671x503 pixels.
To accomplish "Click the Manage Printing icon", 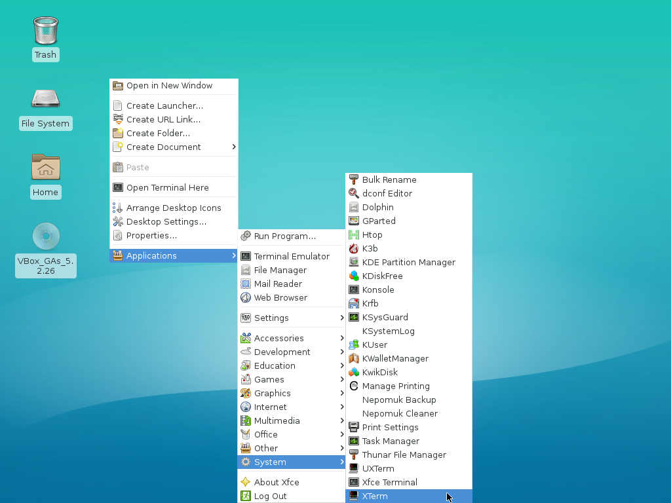I will pyautogui.click(x=353, y=386).
